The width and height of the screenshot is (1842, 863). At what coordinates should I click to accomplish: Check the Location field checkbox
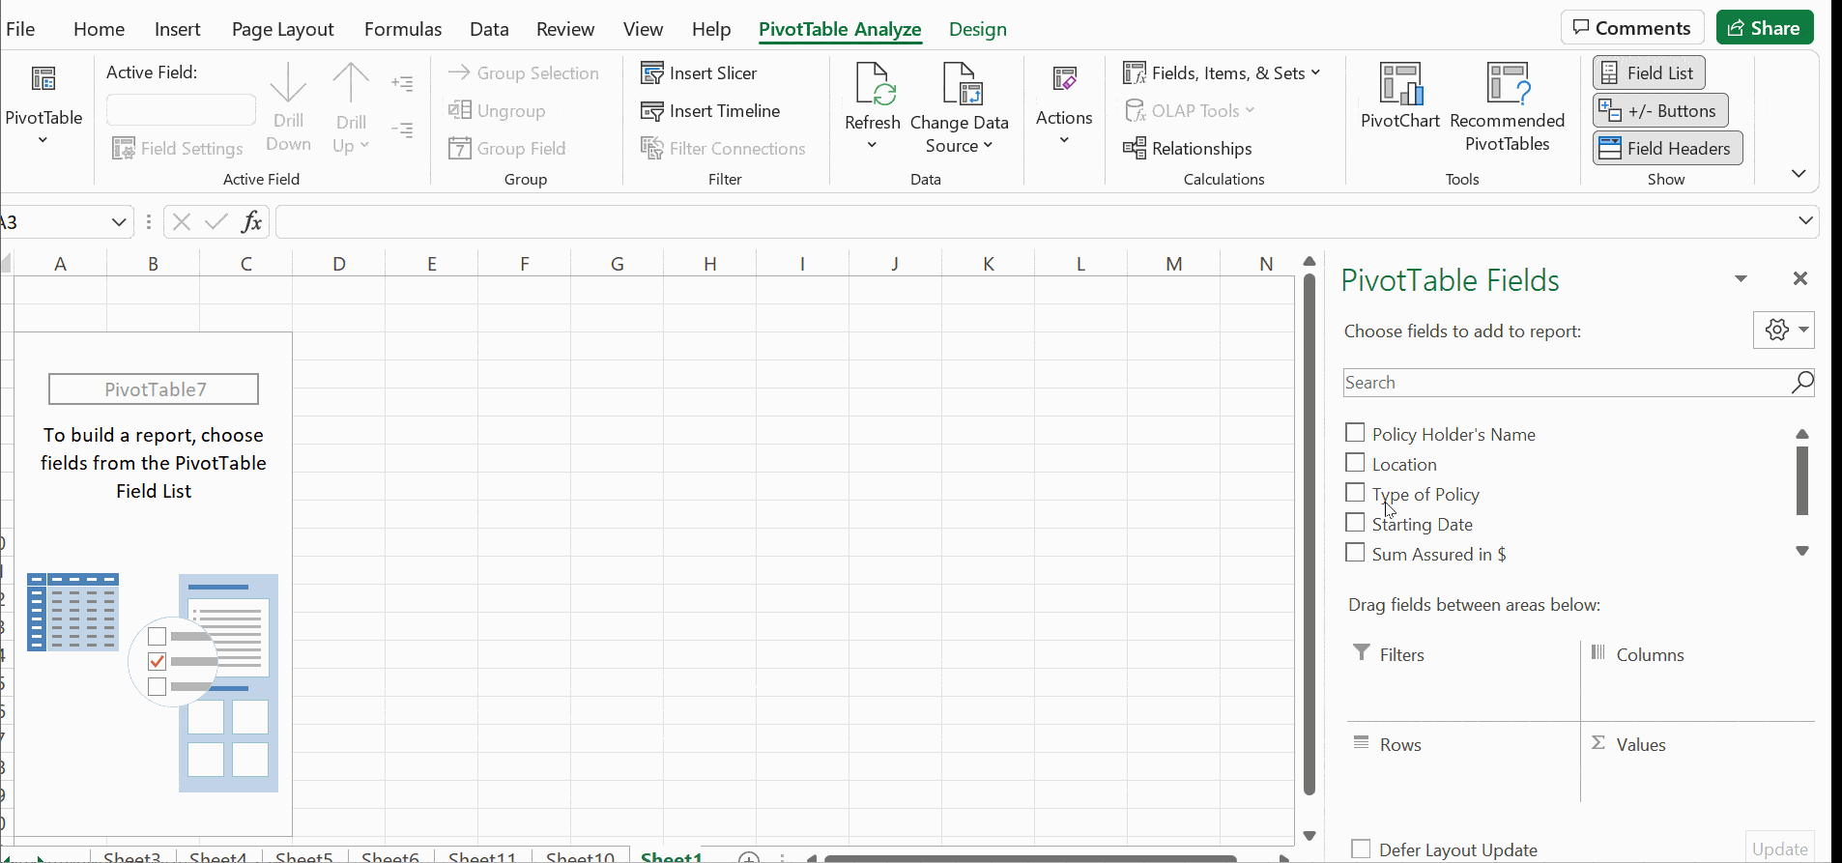[1356, 464]
